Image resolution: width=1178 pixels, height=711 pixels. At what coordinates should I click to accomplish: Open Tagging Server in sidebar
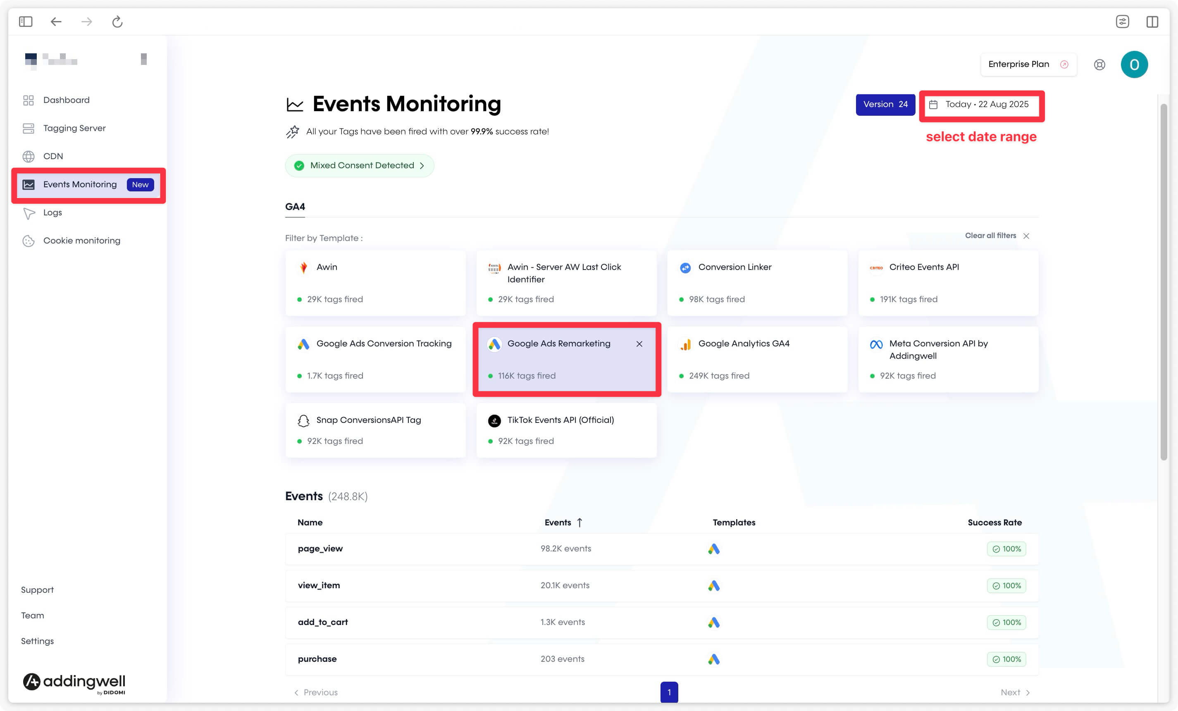tap(74, 128)
